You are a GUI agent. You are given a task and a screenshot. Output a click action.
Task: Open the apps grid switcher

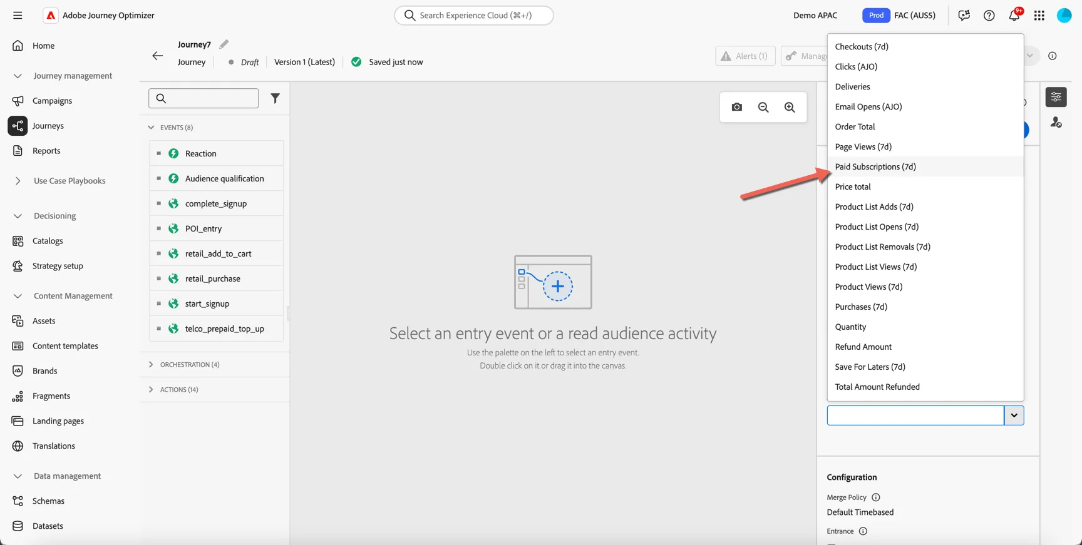pyautogui.click(x=1039, y=15)
